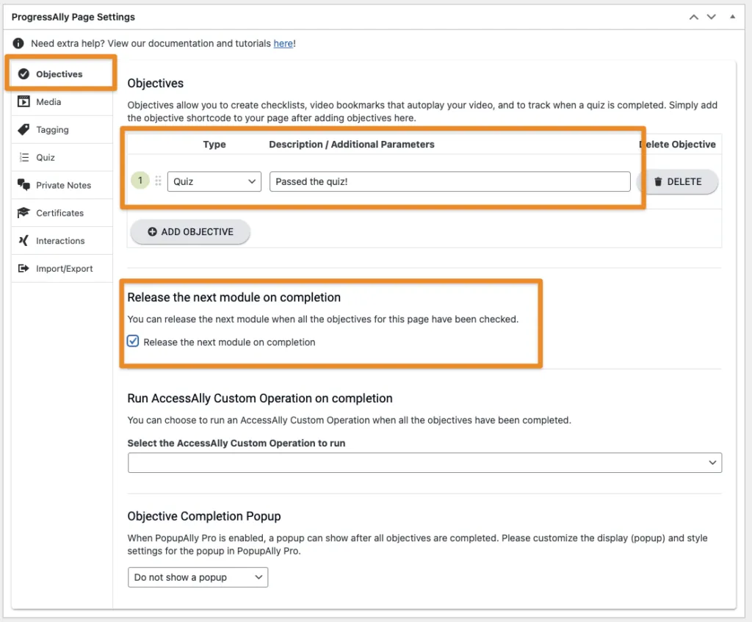Collapse the ProgressAlly Page Settings panel
Screen dimensions: 752x622
pyautogui.click(x=732, y=17)
